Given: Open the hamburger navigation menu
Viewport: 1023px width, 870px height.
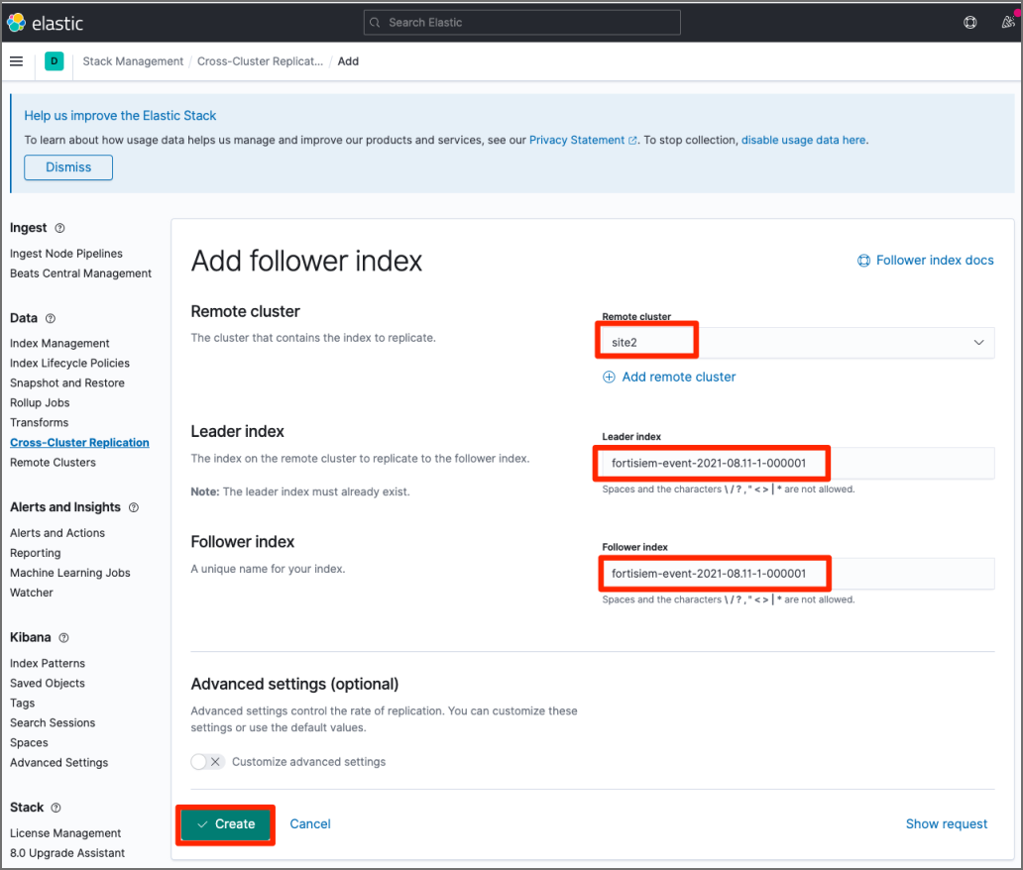Looking at the screenshot, I should [x=16, y=61].
